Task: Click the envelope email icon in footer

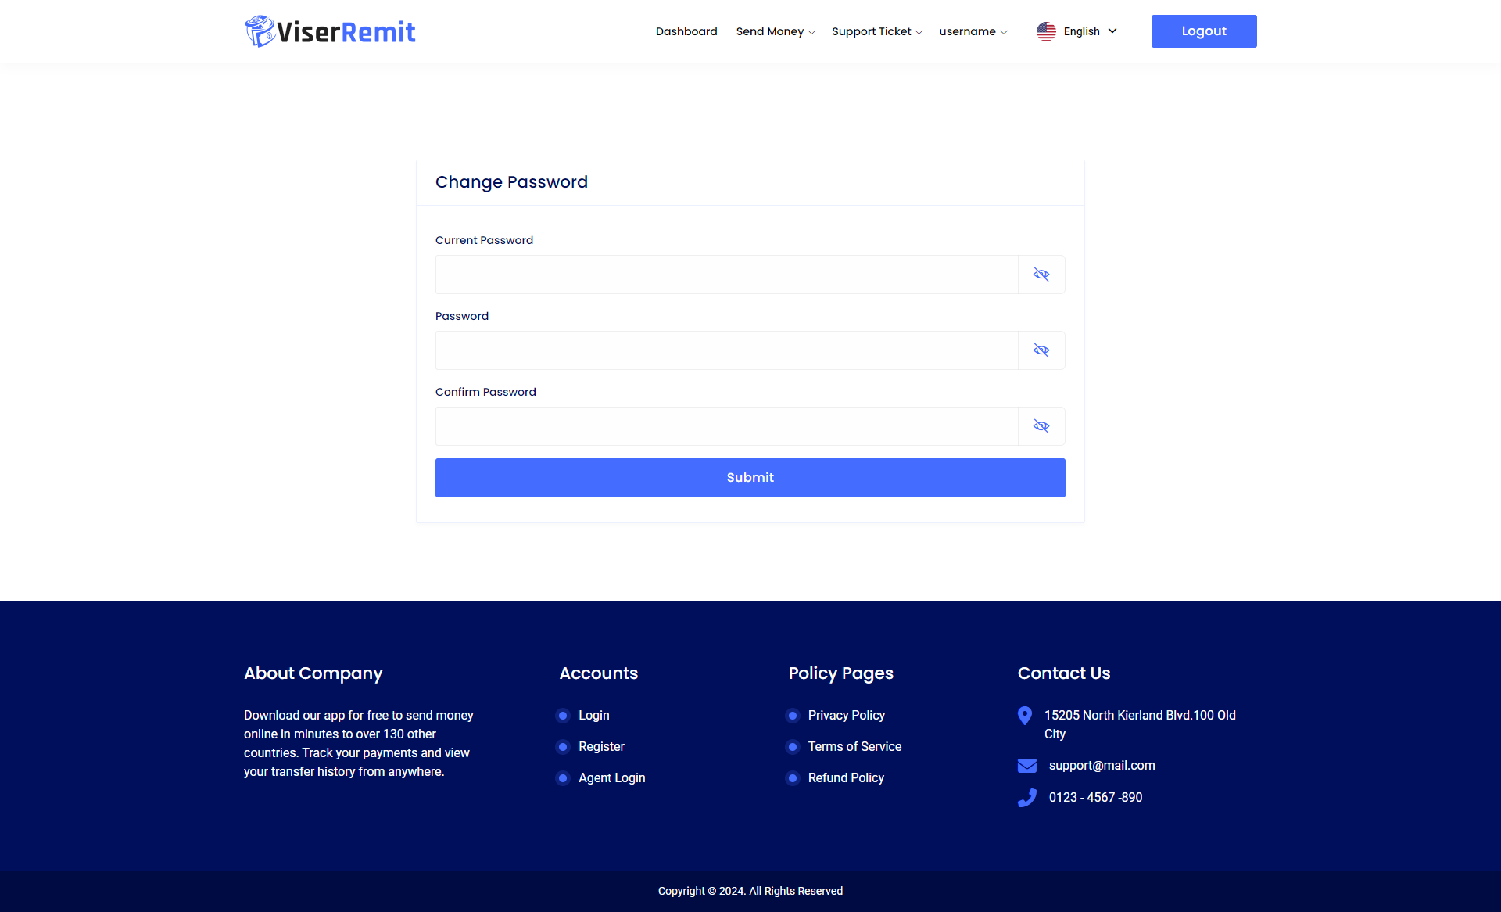Action: click(x=1027, y=766)
